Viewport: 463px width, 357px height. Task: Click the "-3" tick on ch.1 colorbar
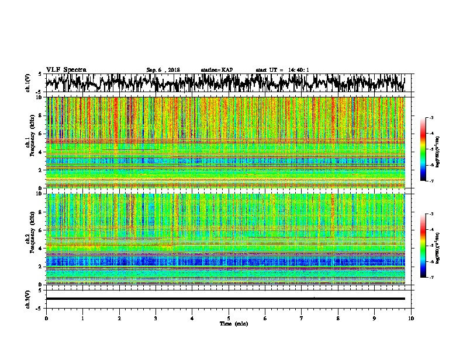(x=431, y=118)
